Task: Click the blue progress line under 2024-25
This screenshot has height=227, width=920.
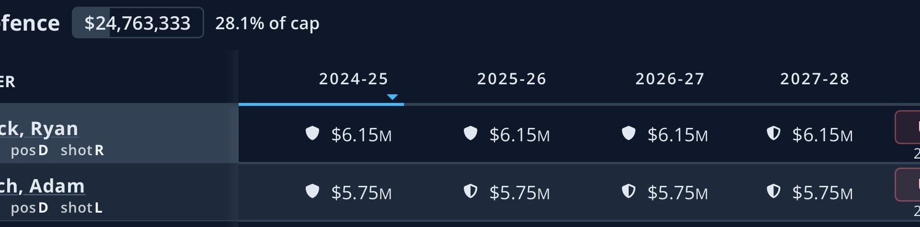Action: pyautogui.click(x=321, y=104)
